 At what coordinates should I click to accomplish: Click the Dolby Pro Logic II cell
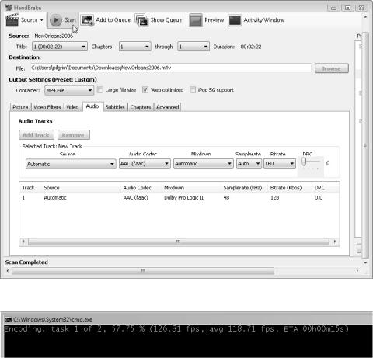pos(183,198)
